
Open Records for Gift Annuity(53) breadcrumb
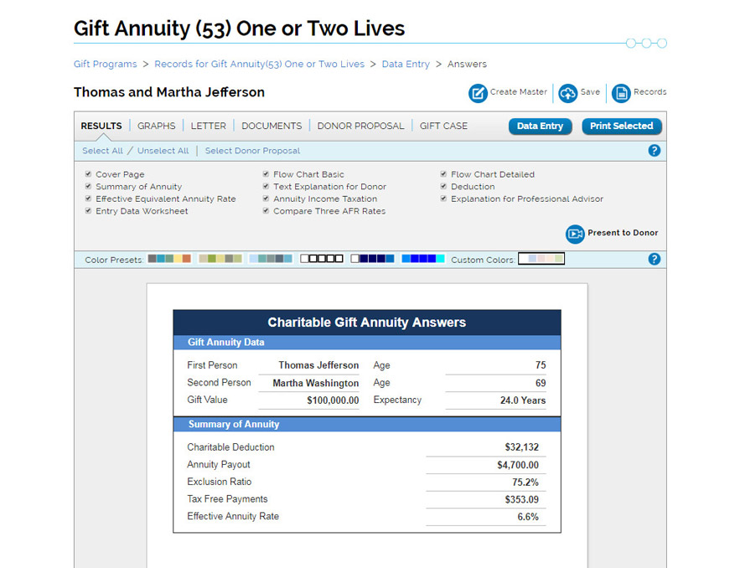257,64
